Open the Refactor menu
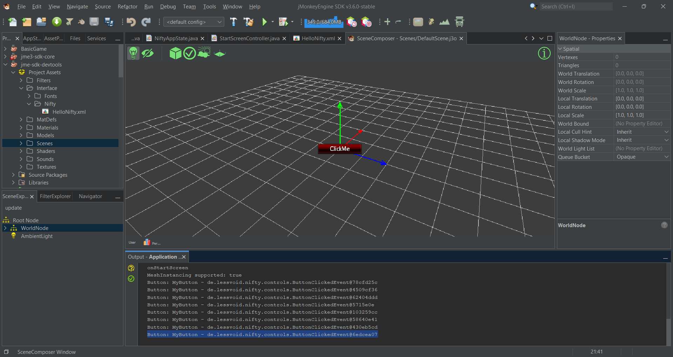This screenshot has height=357, width=673. tap(128, 7)
